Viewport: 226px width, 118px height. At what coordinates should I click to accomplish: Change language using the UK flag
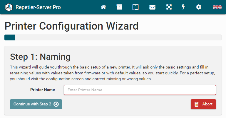[217, 7]
